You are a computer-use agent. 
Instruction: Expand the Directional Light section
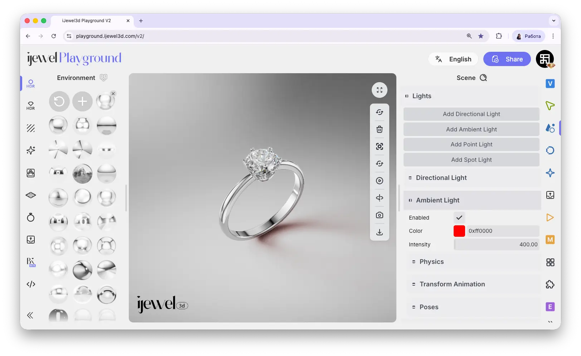pos(472,178)
